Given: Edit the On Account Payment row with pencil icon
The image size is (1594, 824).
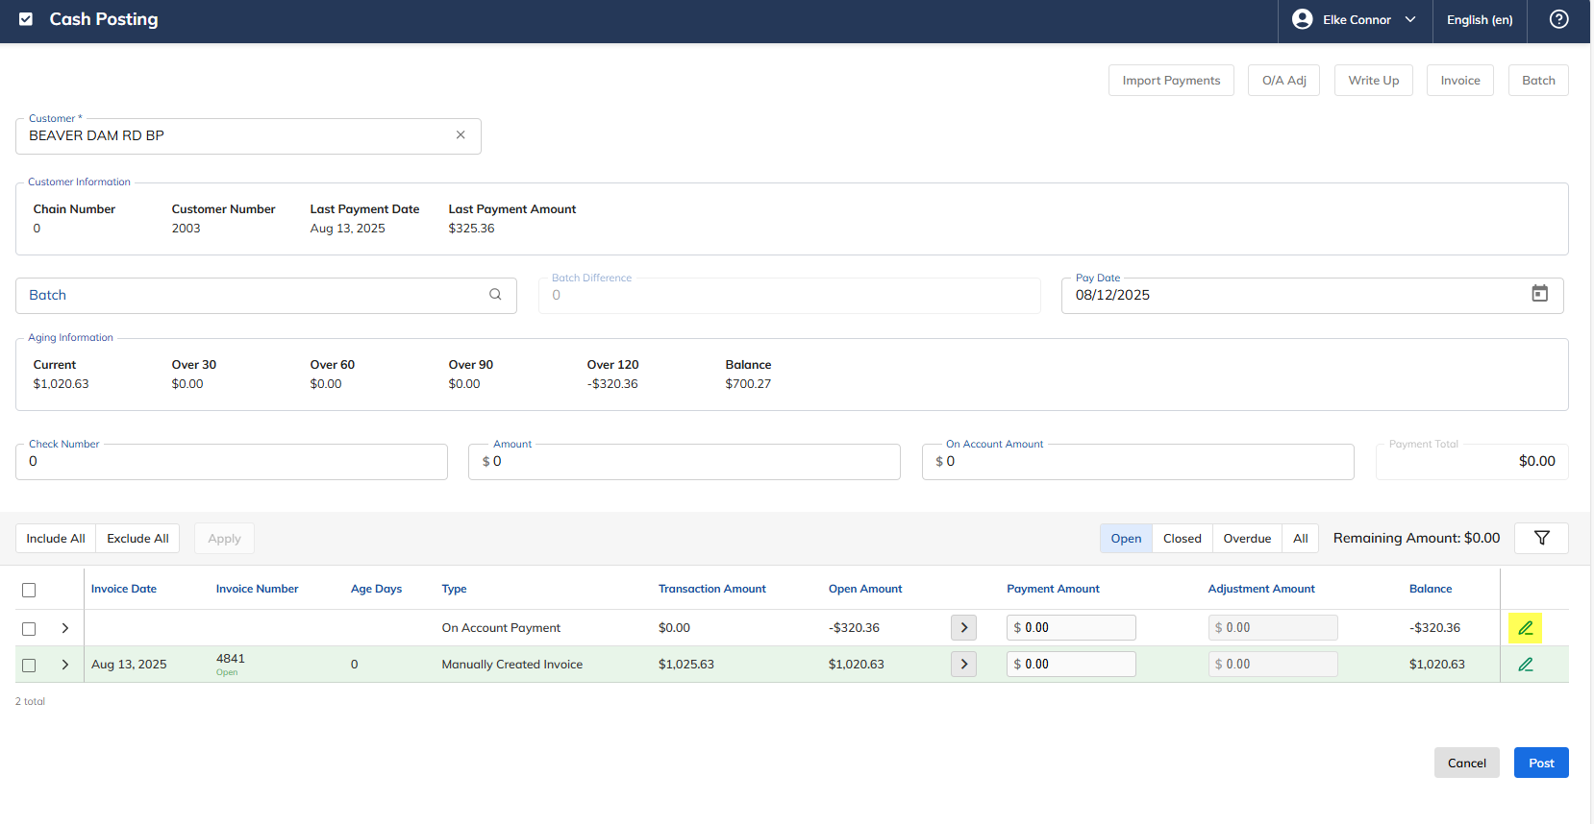Looking at the screenshot, I should (x=1525, y=628).
